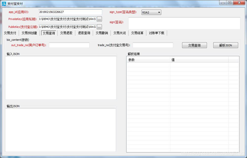Click the out_trade_no(商户订单号) label

click(x=29, y=45)
